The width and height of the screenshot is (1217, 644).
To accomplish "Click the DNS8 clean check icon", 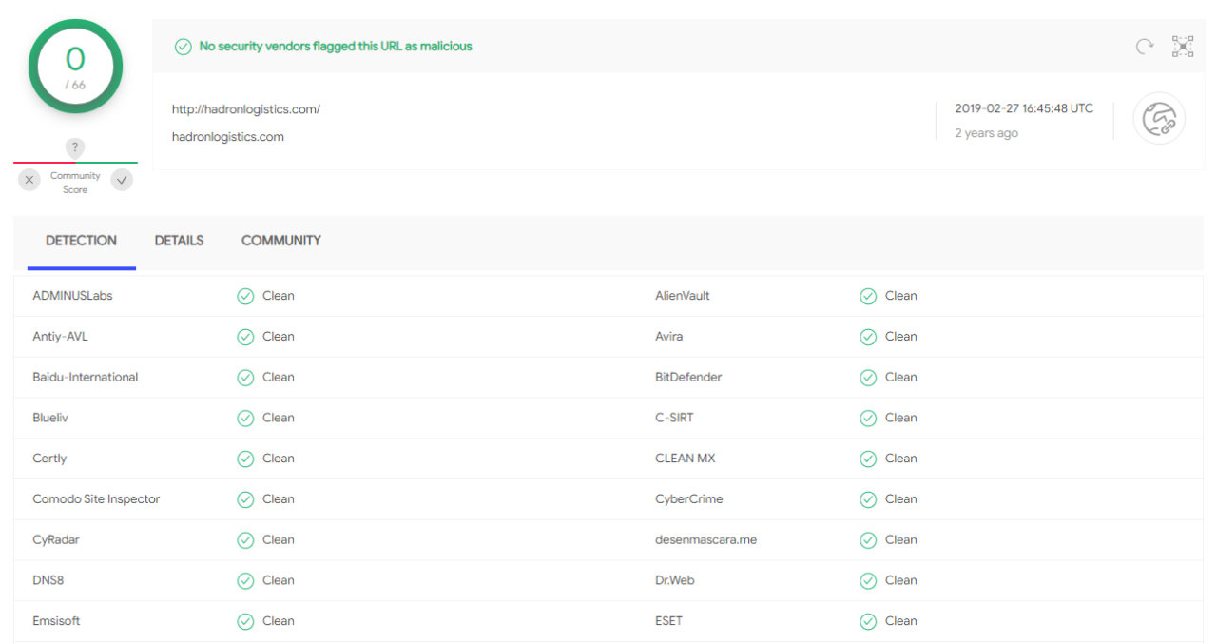I will coord(245,580).
